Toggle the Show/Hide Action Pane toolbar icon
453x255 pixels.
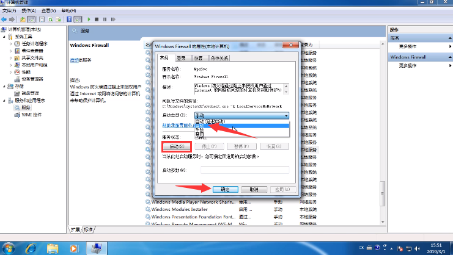point(78,20)
